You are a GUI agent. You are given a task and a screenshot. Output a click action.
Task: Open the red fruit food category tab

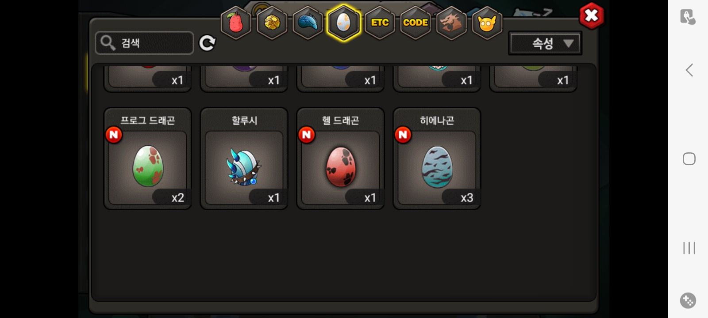coord(236,23)
